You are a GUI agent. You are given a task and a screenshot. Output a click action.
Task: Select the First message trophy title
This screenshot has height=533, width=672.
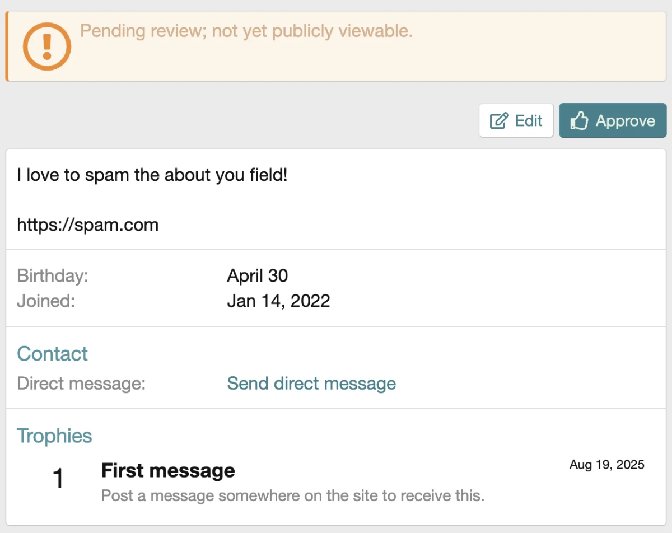tap(168, 470)
